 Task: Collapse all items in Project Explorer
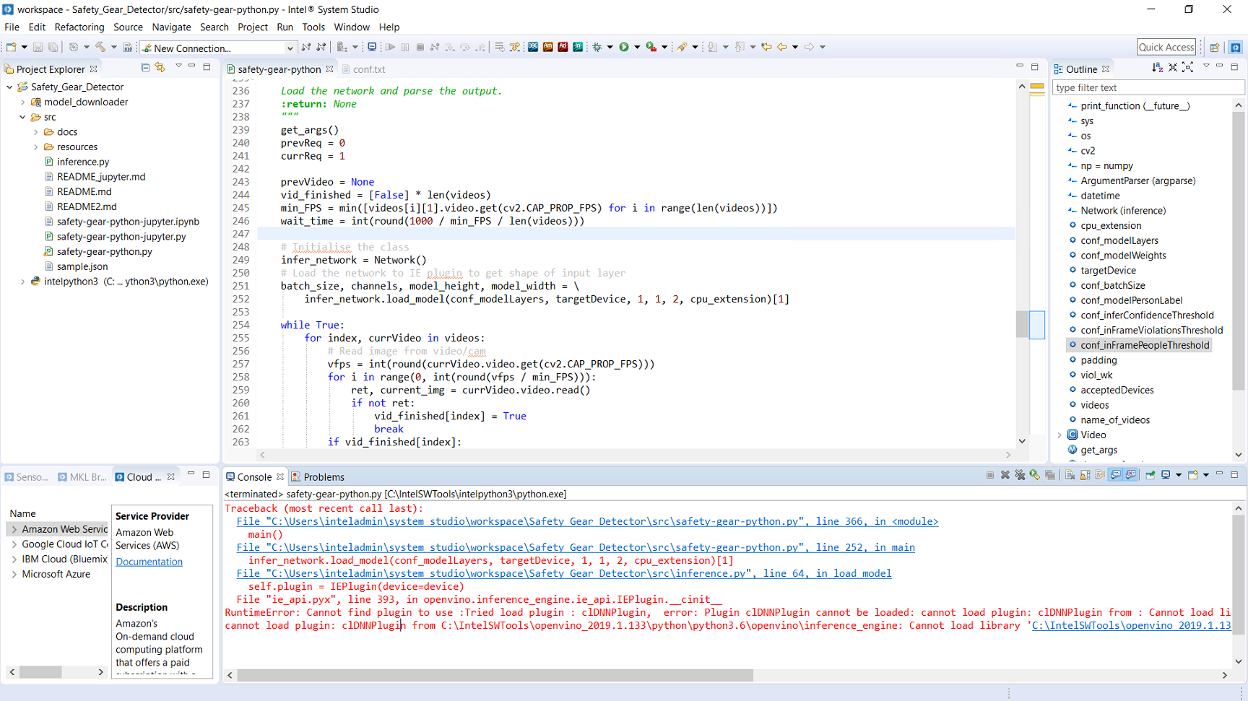(145, 67)
